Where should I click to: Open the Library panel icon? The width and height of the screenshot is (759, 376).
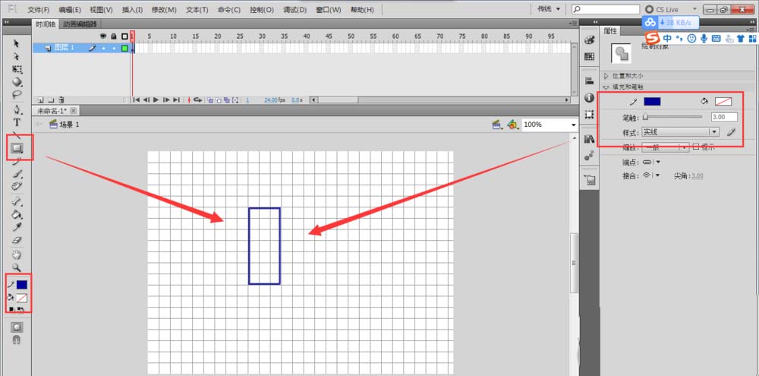coord(589,139)
